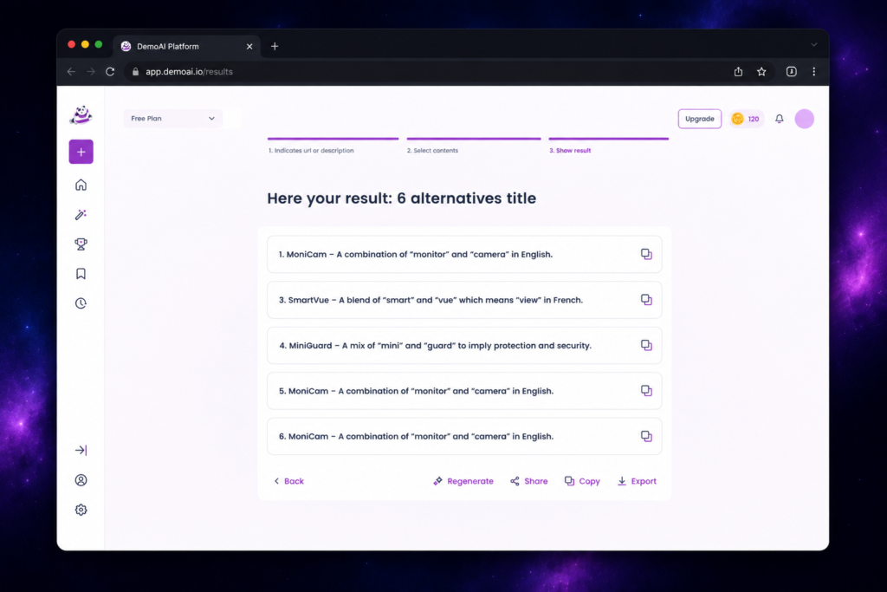The width and height of the screenshot is (887, 592).
Task: Click the purple plus create button
Action: (81, 152)
